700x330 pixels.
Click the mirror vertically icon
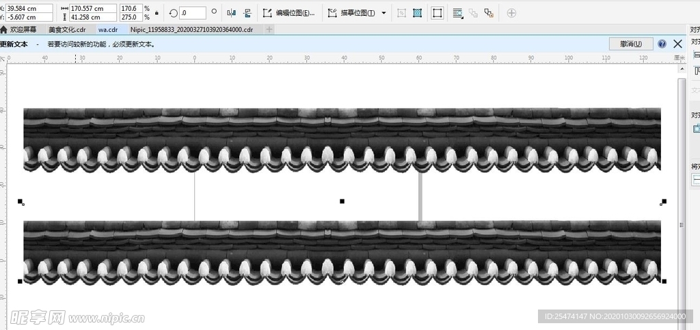click(x=247, y=13)
